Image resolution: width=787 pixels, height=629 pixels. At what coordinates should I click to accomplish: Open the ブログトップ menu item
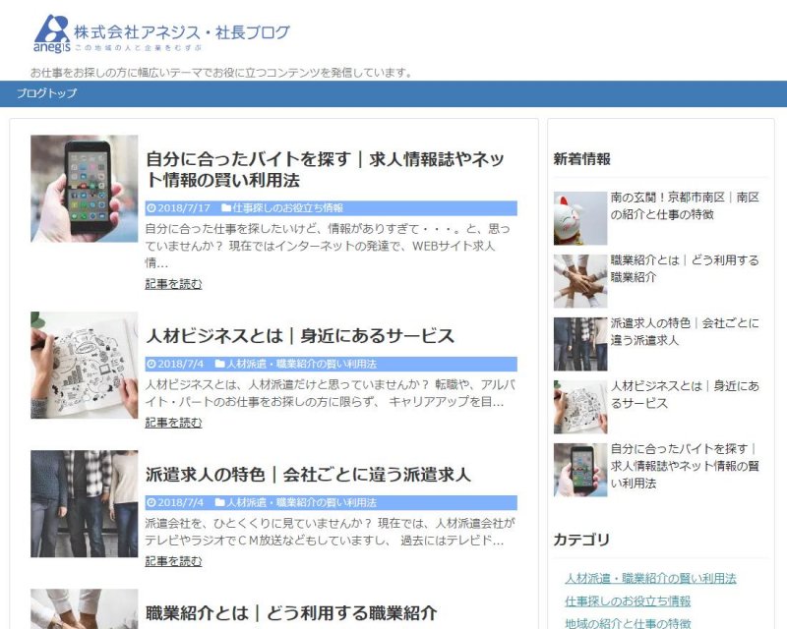46,93
